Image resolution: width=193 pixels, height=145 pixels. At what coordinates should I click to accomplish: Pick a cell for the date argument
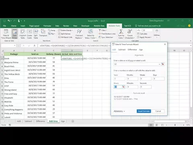point(163,64)
